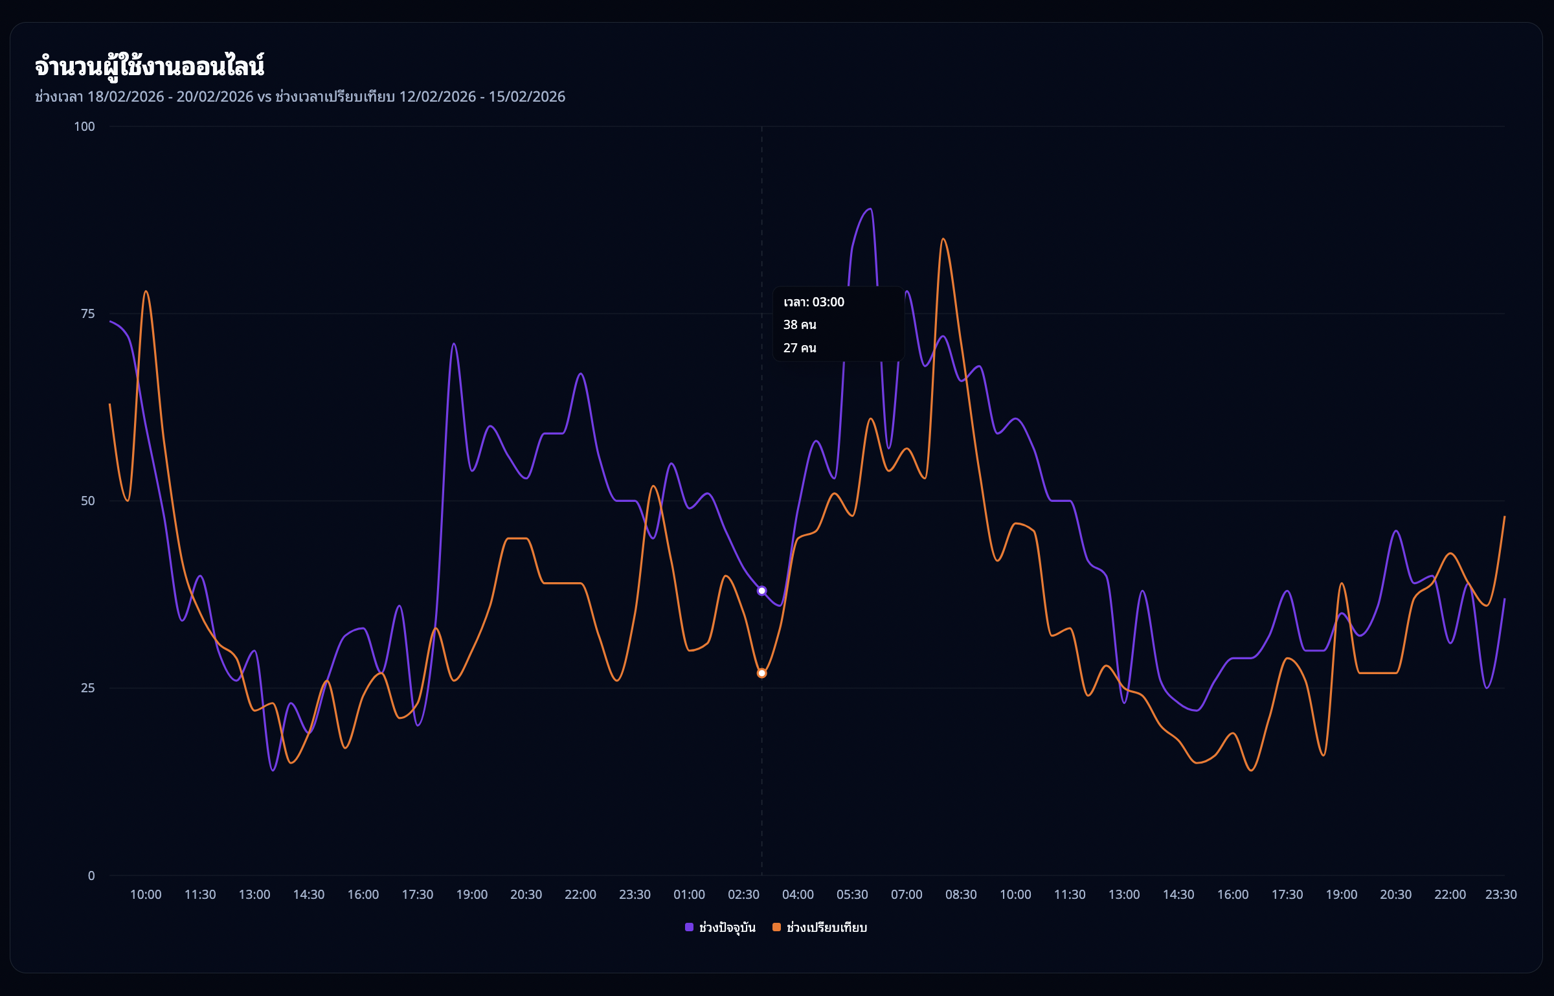Click the 23:30 label at the x-axis end
1554x996 pixels.
[1500, 894]
